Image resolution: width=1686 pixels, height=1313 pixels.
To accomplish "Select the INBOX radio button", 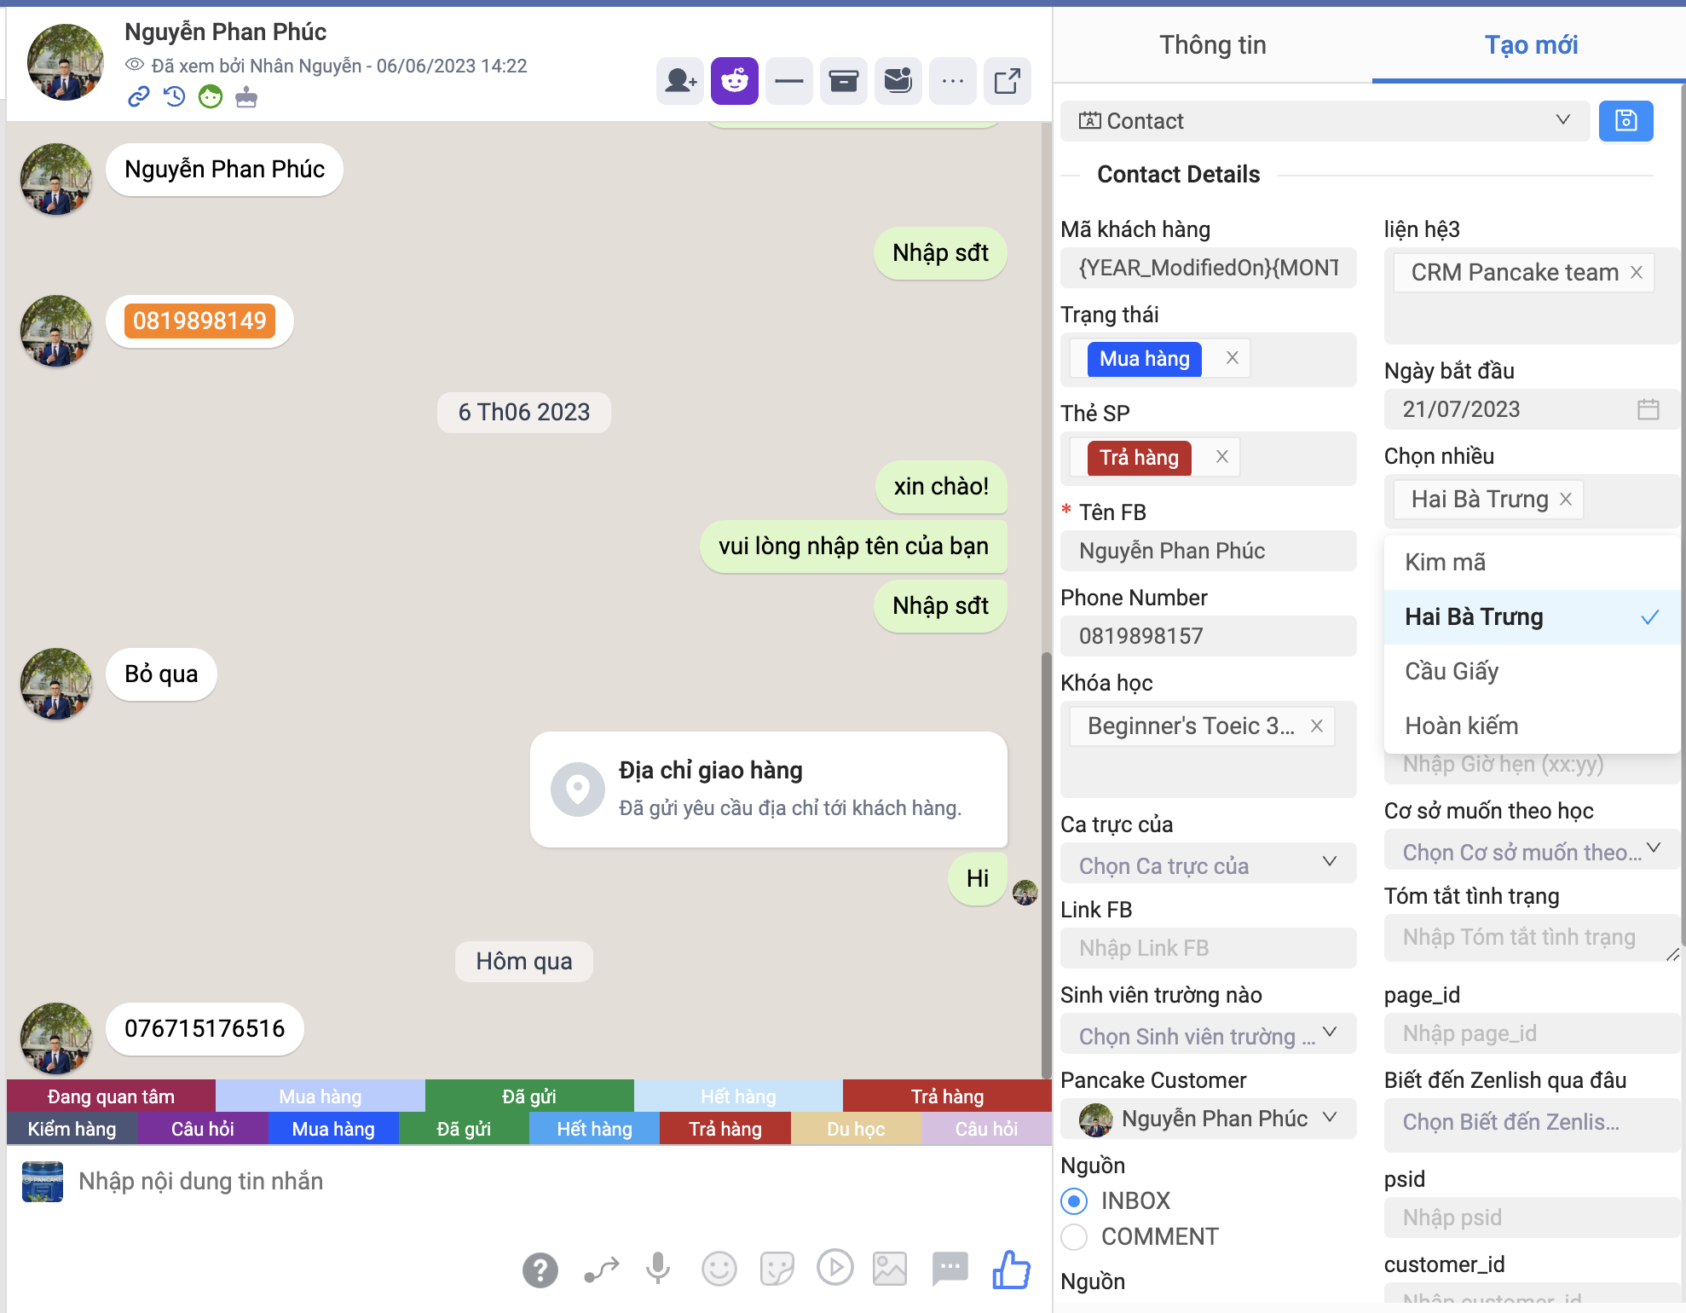I will pyautogui.click(x=1074, y=1200).
